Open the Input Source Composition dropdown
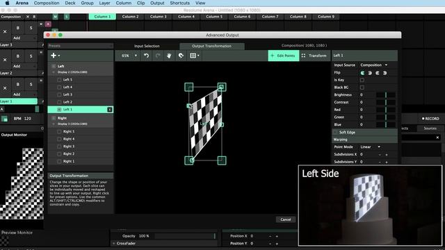The width and height of the screenshot is (445, 250). 374,65
